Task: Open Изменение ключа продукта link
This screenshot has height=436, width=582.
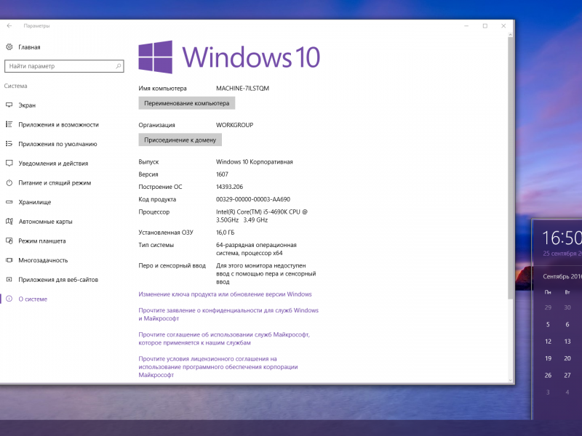Action: tap(225, 294)
